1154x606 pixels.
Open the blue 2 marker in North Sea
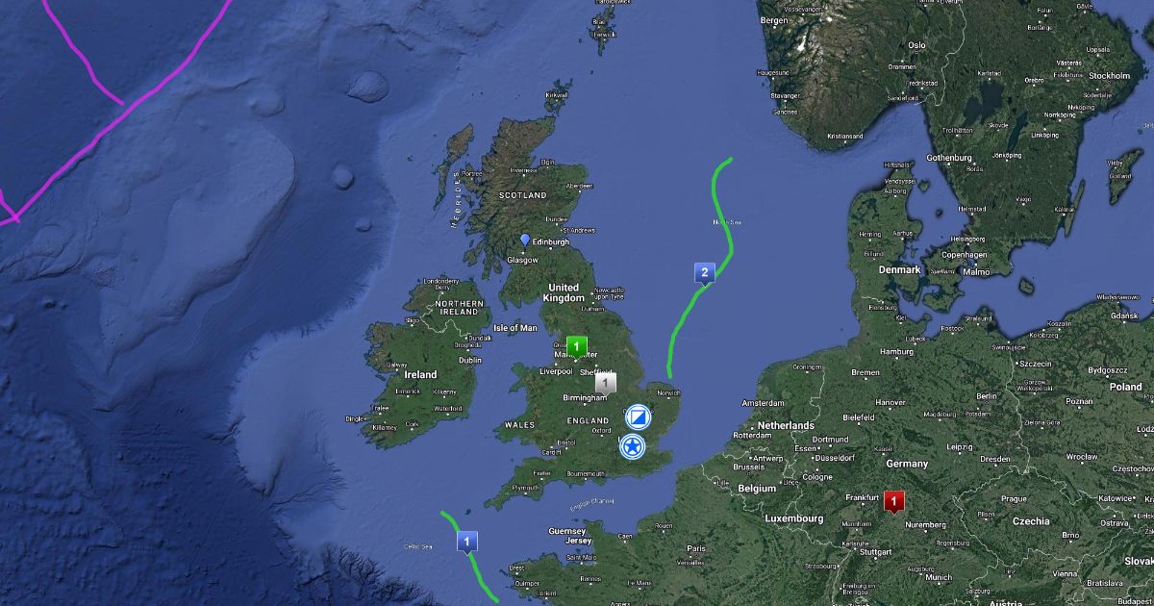pos(704,273)
